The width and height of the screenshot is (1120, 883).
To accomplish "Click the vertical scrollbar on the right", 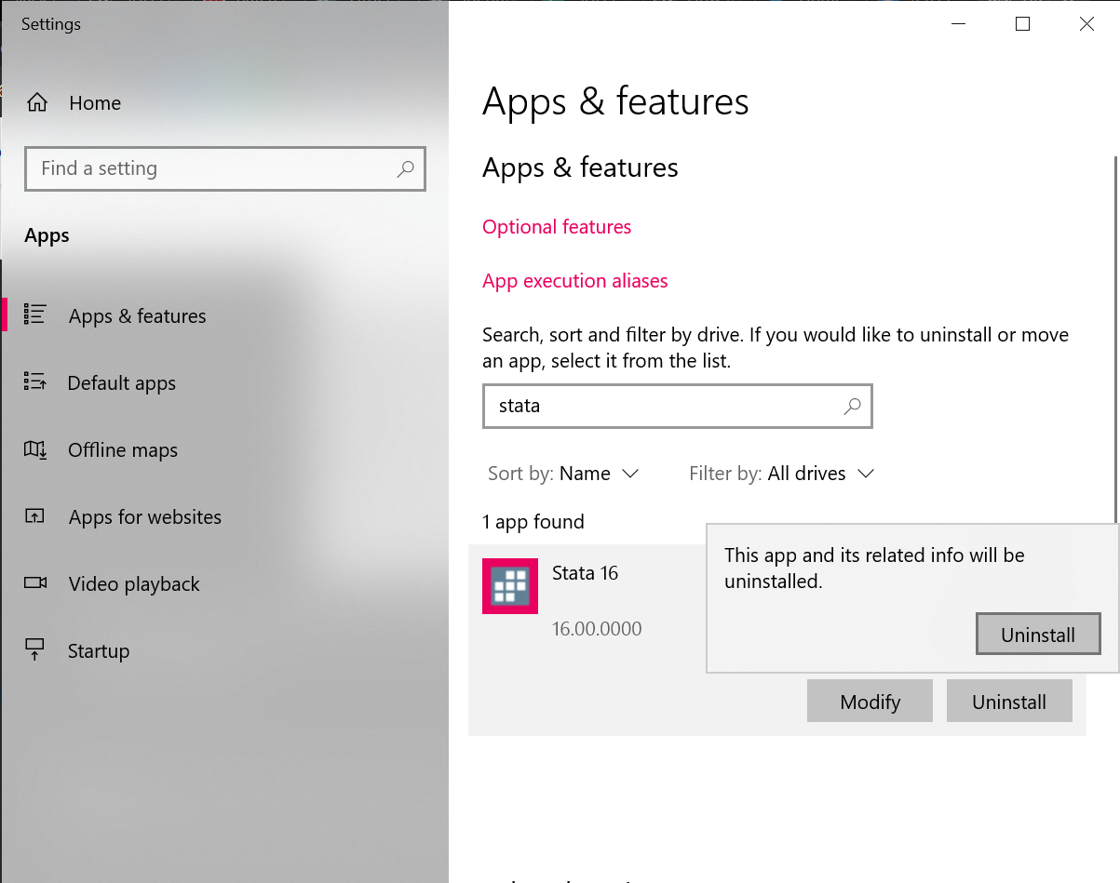I will (x=1116, y=340).
